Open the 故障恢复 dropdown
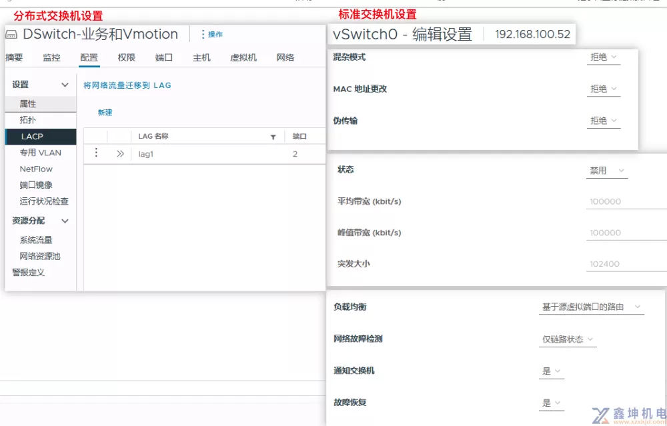 point(552,403)
